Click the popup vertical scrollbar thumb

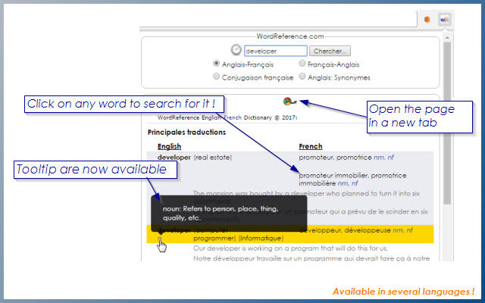point(447,123)
